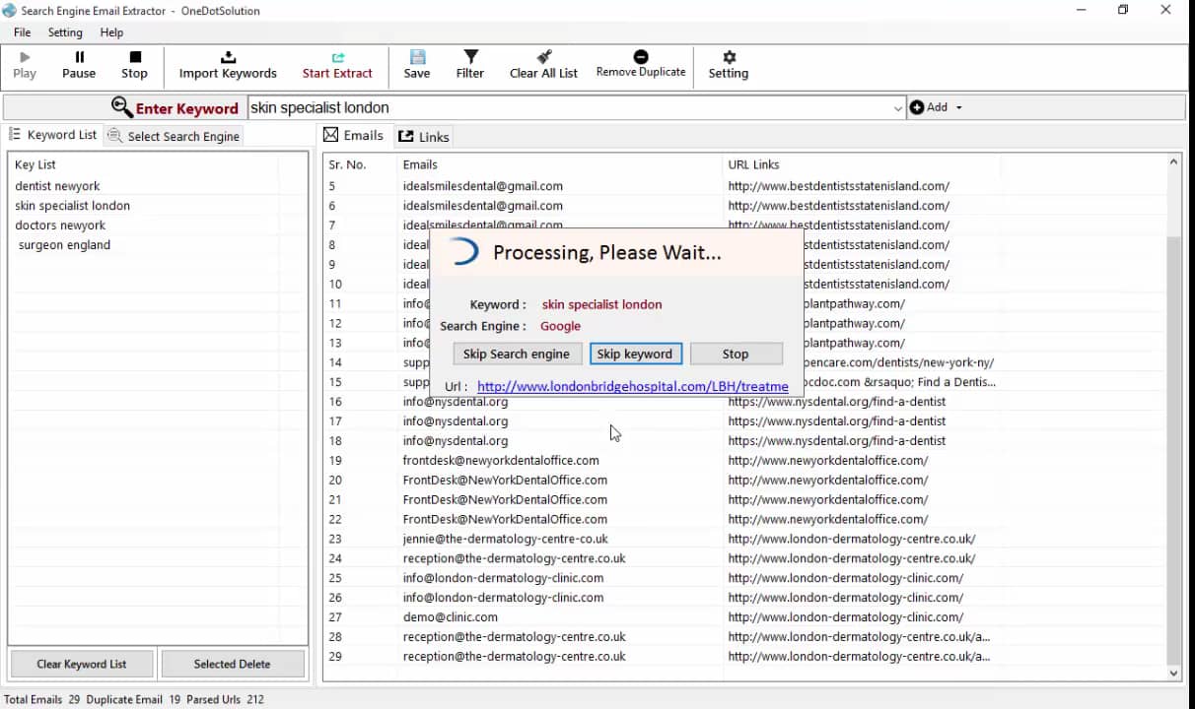
Task: Switch to the Emails tab
Action: coord(353,135)
